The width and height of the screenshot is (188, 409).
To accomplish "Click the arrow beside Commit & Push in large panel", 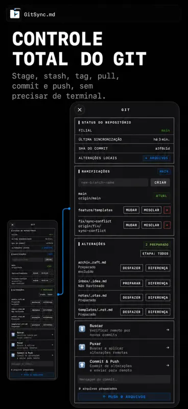I will 168,366.
